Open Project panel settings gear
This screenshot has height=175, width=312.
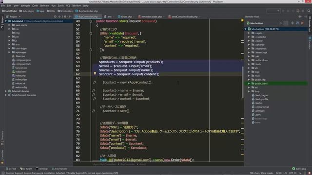tap(65, 17)
